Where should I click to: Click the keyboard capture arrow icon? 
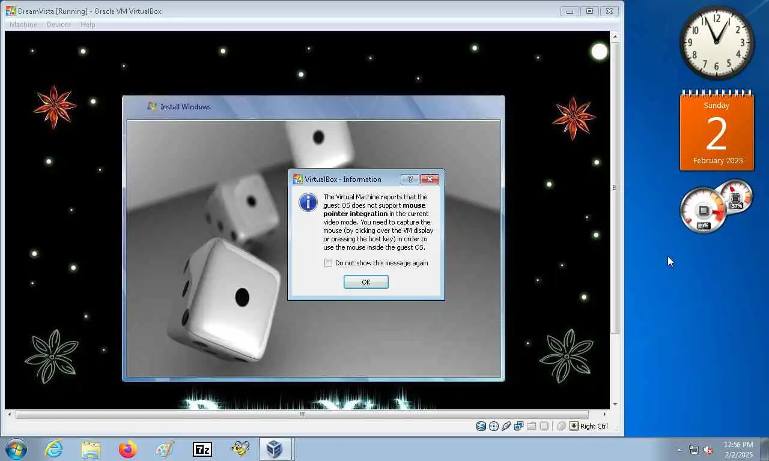[x=574, y=426]
